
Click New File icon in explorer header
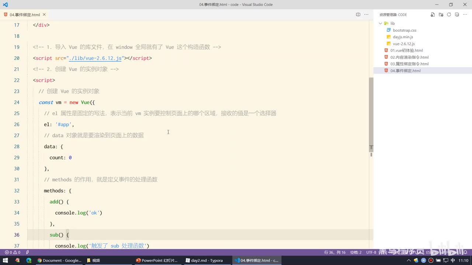coord(433,15)
